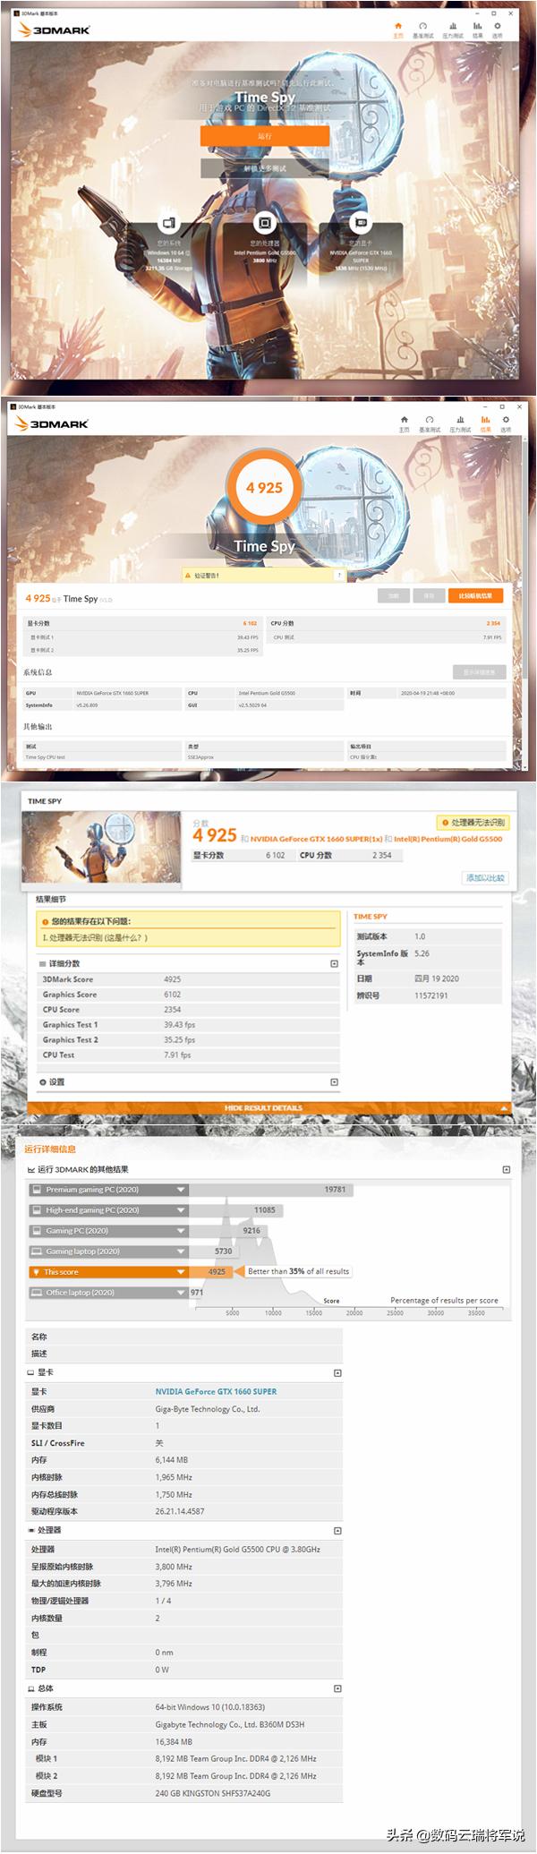The height and width of the screenshot is (1854, 537).
Task: Click the orange 比较在线结果 button
Action: click(475, 595)
